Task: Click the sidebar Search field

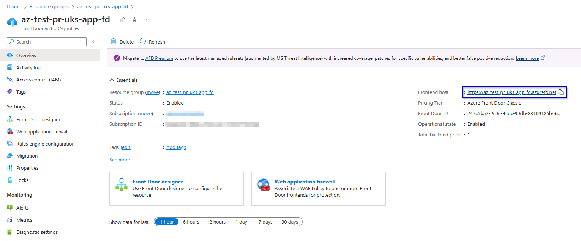Action: click(x=47, y=42)
